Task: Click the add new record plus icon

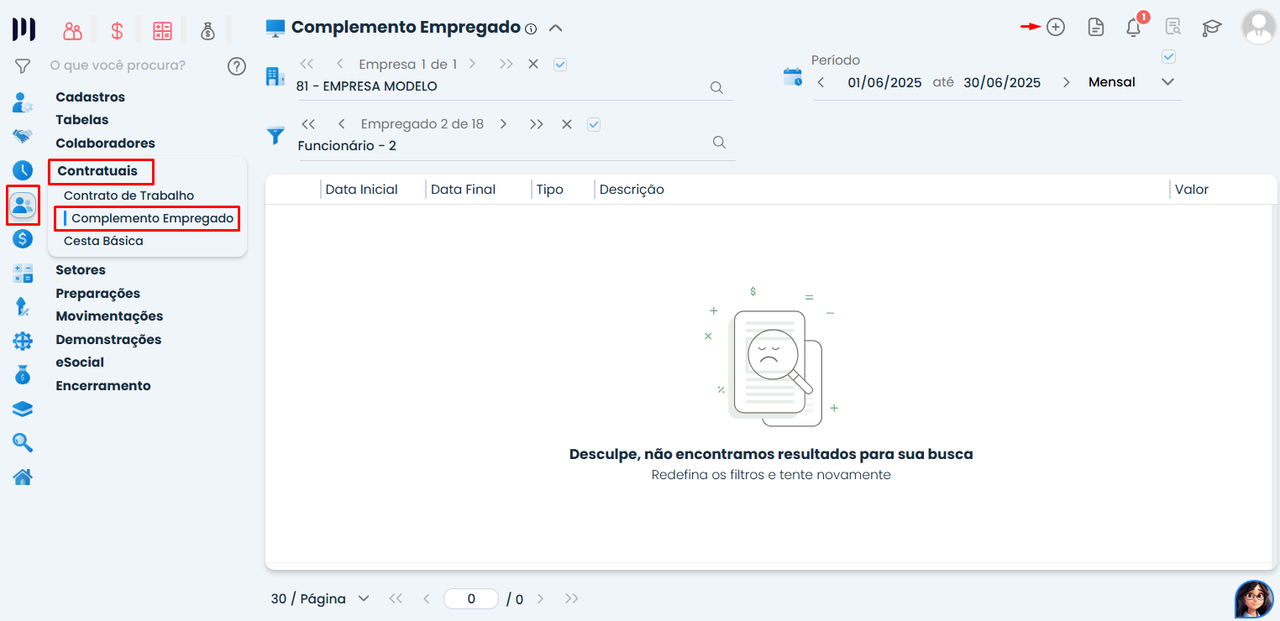Action: (1055, 27)
